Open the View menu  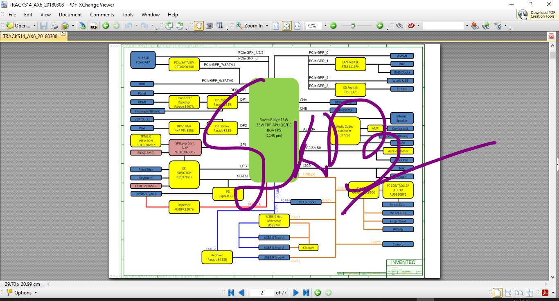tap(46, 15)
